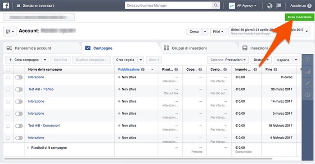Toggle the first Interazione campaign switch
Image resolution: width=315 pixels, height=164 pixels.
(19, 78)
